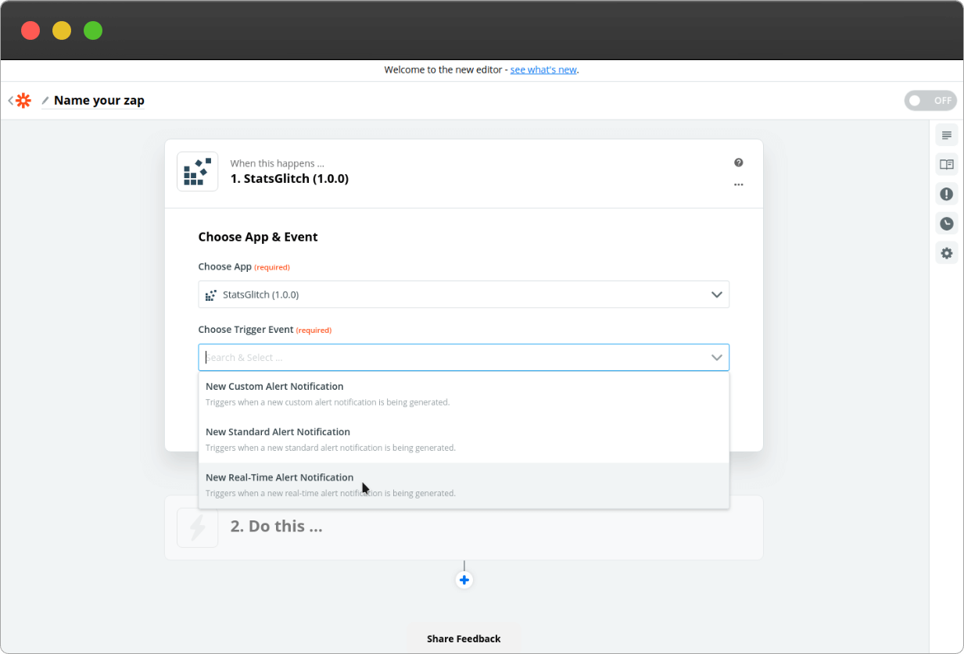Click the red close window button
The image size is (964, 654).
30,30
